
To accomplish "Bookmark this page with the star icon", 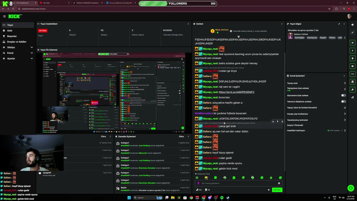I will pyautogui.click(x=329, y=9).
